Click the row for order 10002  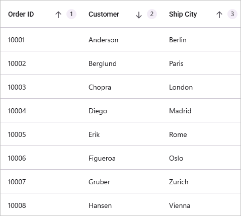120,63
